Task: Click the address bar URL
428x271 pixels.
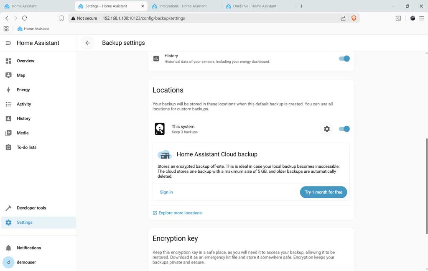Action: click(144, 18)
